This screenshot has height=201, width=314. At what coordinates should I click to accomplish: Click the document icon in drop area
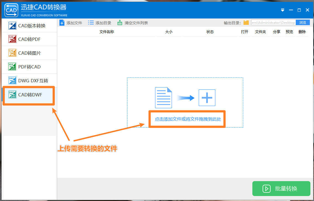pyautogui.click(x=163, y=97)
